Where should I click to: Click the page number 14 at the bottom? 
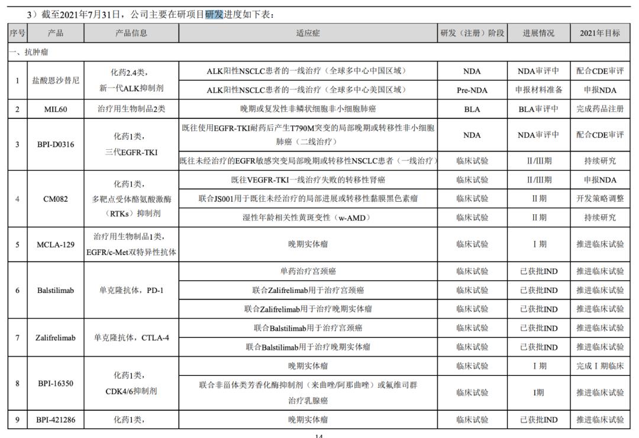click(x=319, y=435)
